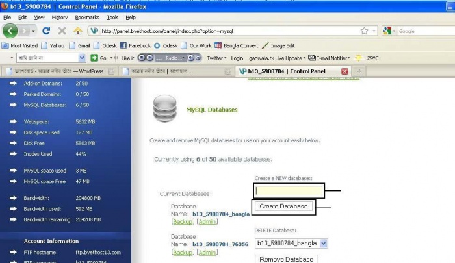
Task: Open the Tools menu
Action: coord(112,18)
